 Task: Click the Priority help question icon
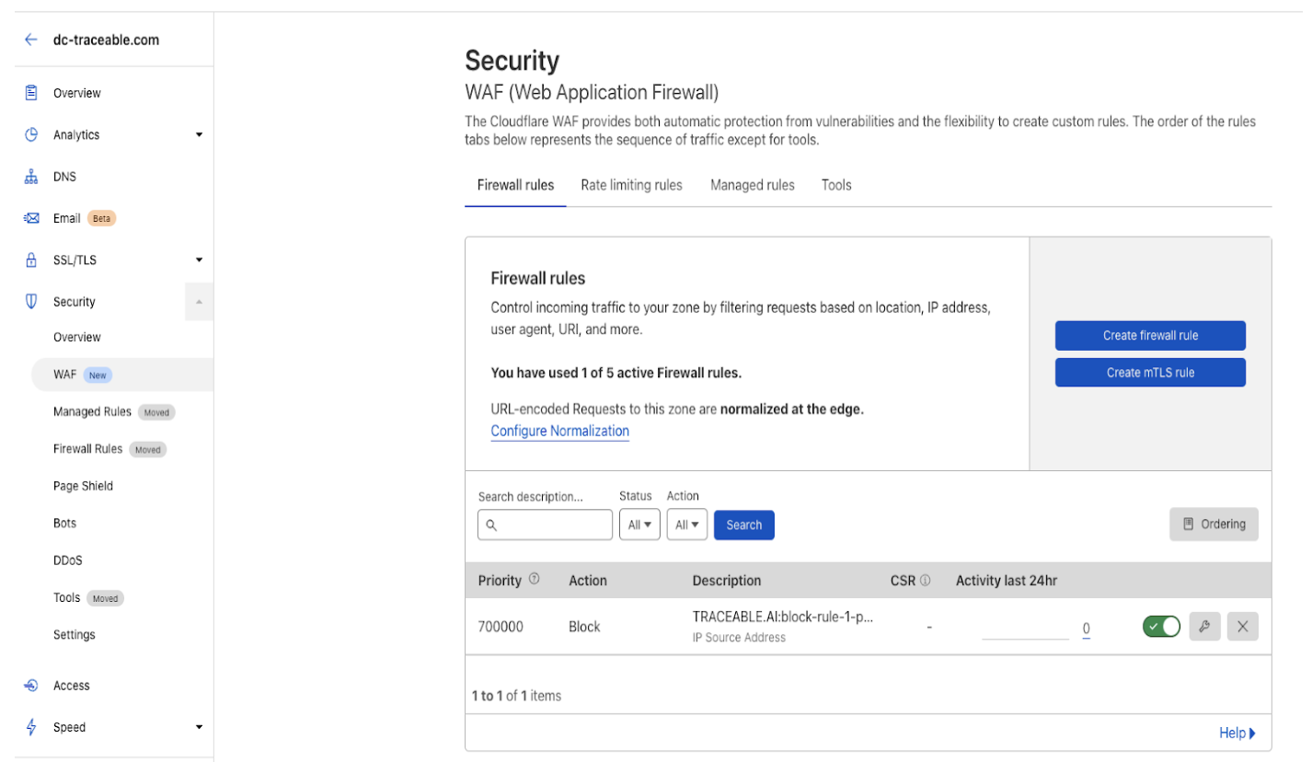534,580
